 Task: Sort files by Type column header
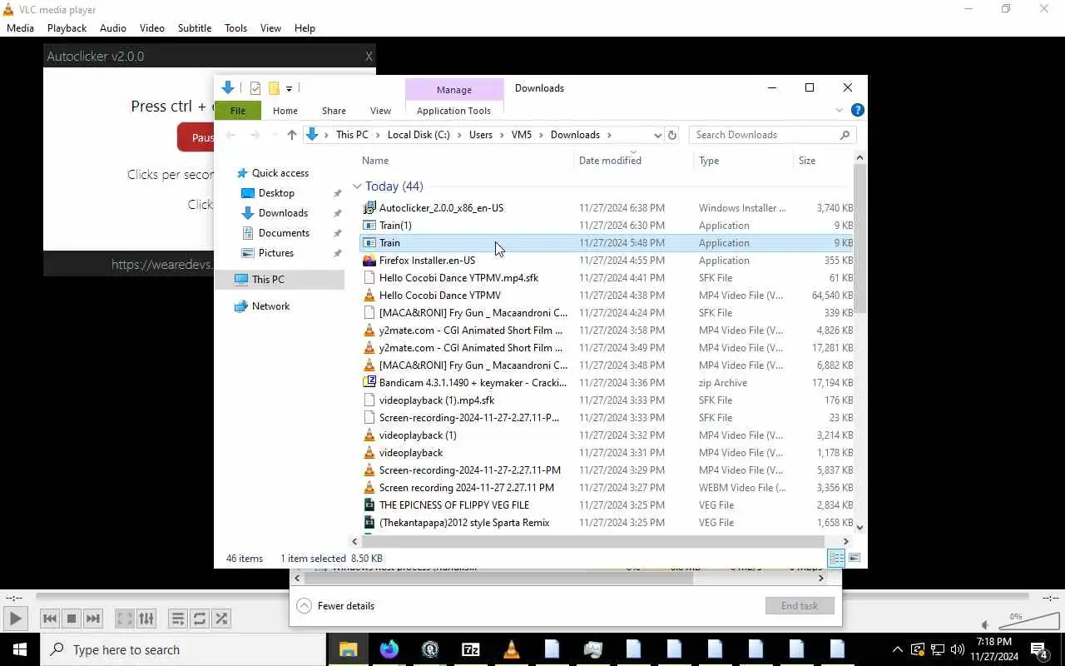[x=709, y=161]
